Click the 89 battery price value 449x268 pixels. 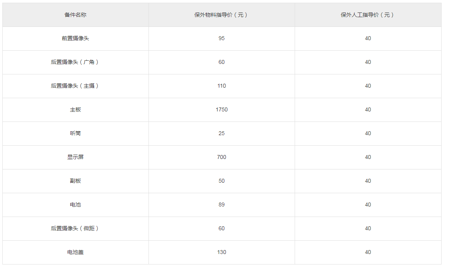222,205
